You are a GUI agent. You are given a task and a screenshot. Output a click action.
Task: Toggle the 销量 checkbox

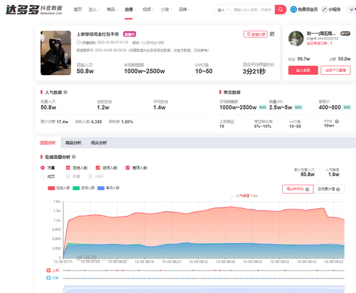point(68,176)
